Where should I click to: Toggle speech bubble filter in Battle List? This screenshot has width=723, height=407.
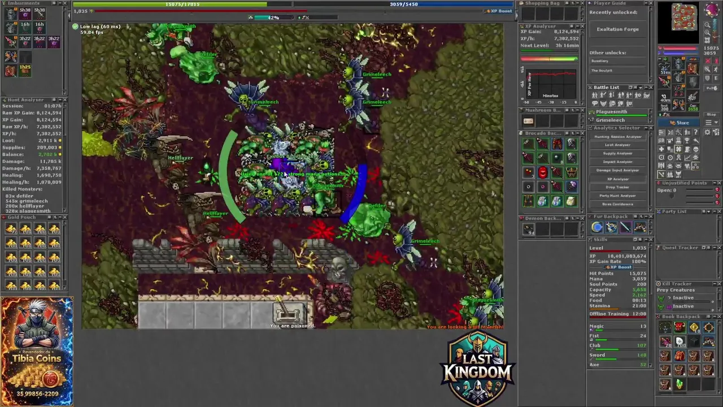click(595, 103)
